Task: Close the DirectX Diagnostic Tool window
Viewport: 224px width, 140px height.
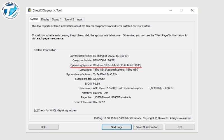Action: (192, 10)
